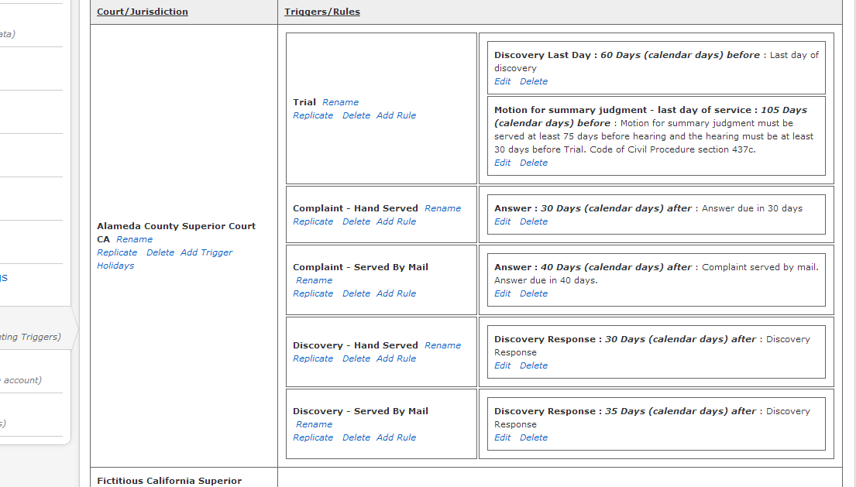Add Trigger to Alameda County Superior Court
Image resolution: width=856 pixels, height=487 pixels.
pyautogui.click(x=206, y=252)
